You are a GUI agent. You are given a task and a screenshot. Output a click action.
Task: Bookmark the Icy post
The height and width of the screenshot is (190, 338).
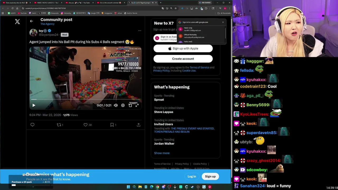(x=112, y=125)
